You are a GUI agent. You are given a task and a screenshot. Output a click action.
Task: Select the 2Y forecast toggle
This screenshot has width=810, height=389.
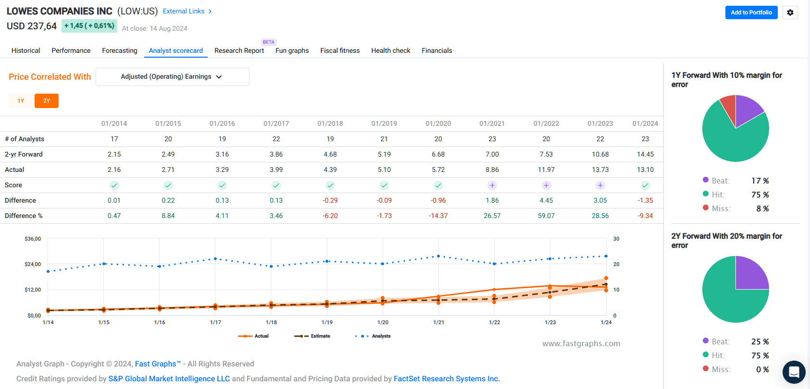tap(47, 101)
